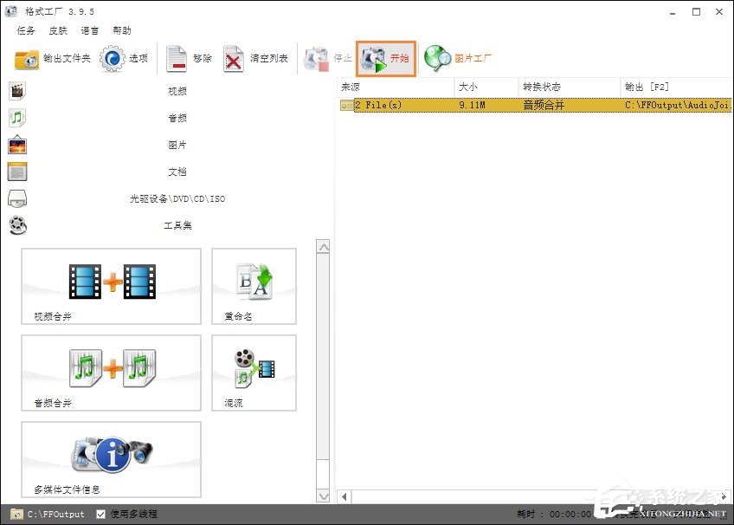Open the 重命名 rename tool

pyautogui.click(x=254, y=287)
